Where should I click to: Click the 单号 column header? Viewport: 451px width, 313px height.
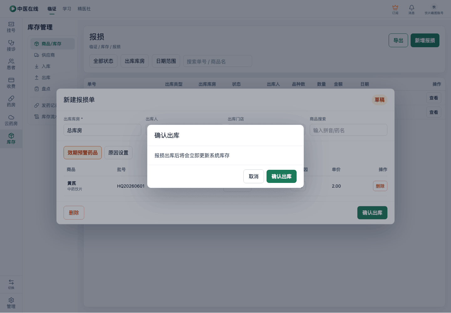(92, 84)
